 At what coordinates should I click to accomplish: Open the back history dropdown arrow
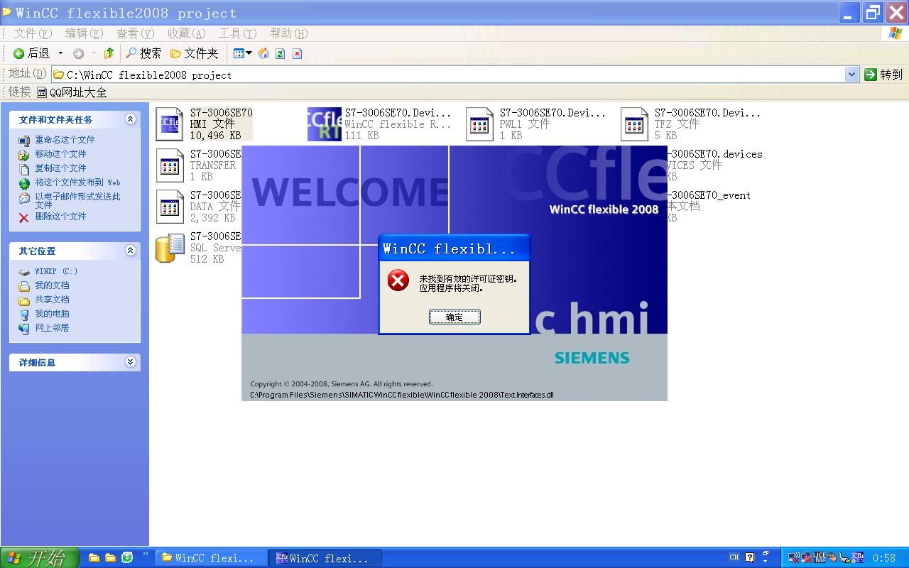click(x=60, y=53)
